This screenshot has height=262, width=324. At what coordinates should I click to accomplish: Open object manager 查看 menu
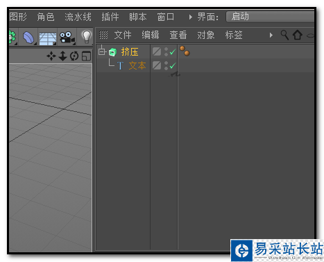pyautogui.click(x=178, y=35)
